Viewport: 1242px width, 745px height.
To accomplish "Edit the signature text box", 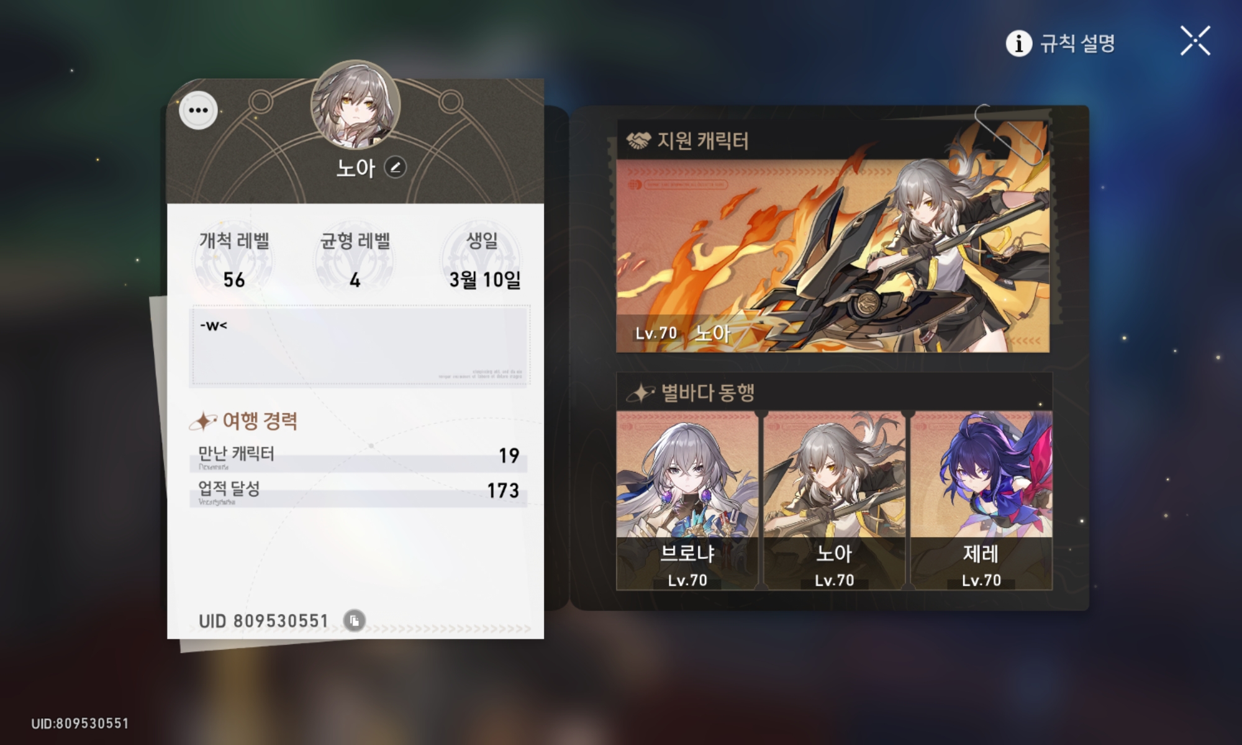I will click(x=360, y=345).
